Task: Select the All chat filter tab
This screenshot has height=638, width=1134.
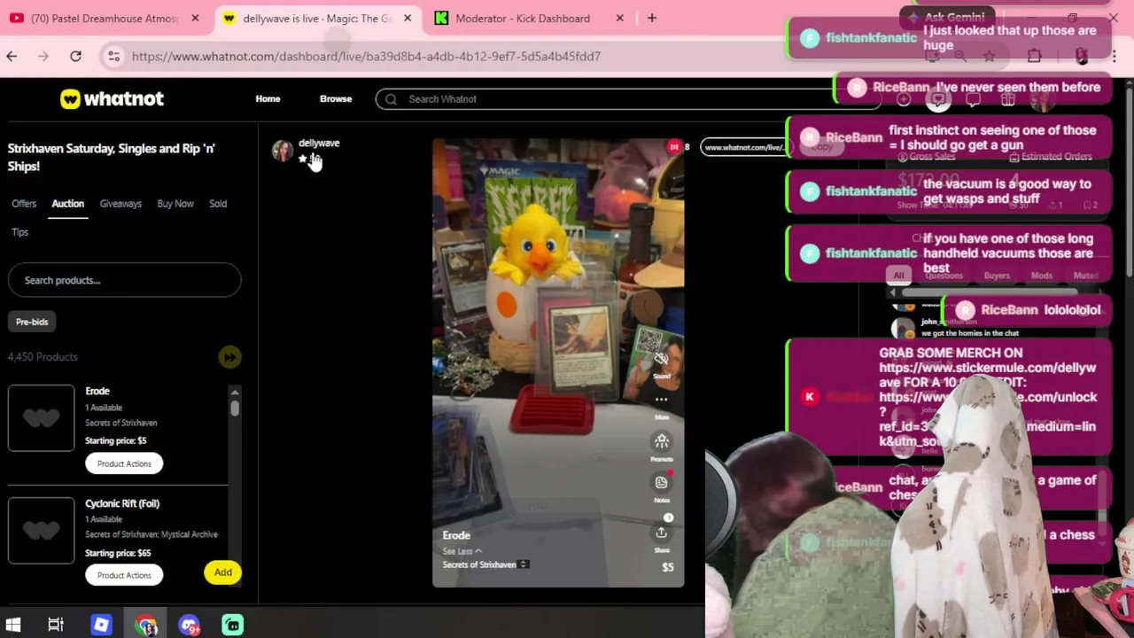Action: (898, 276)
